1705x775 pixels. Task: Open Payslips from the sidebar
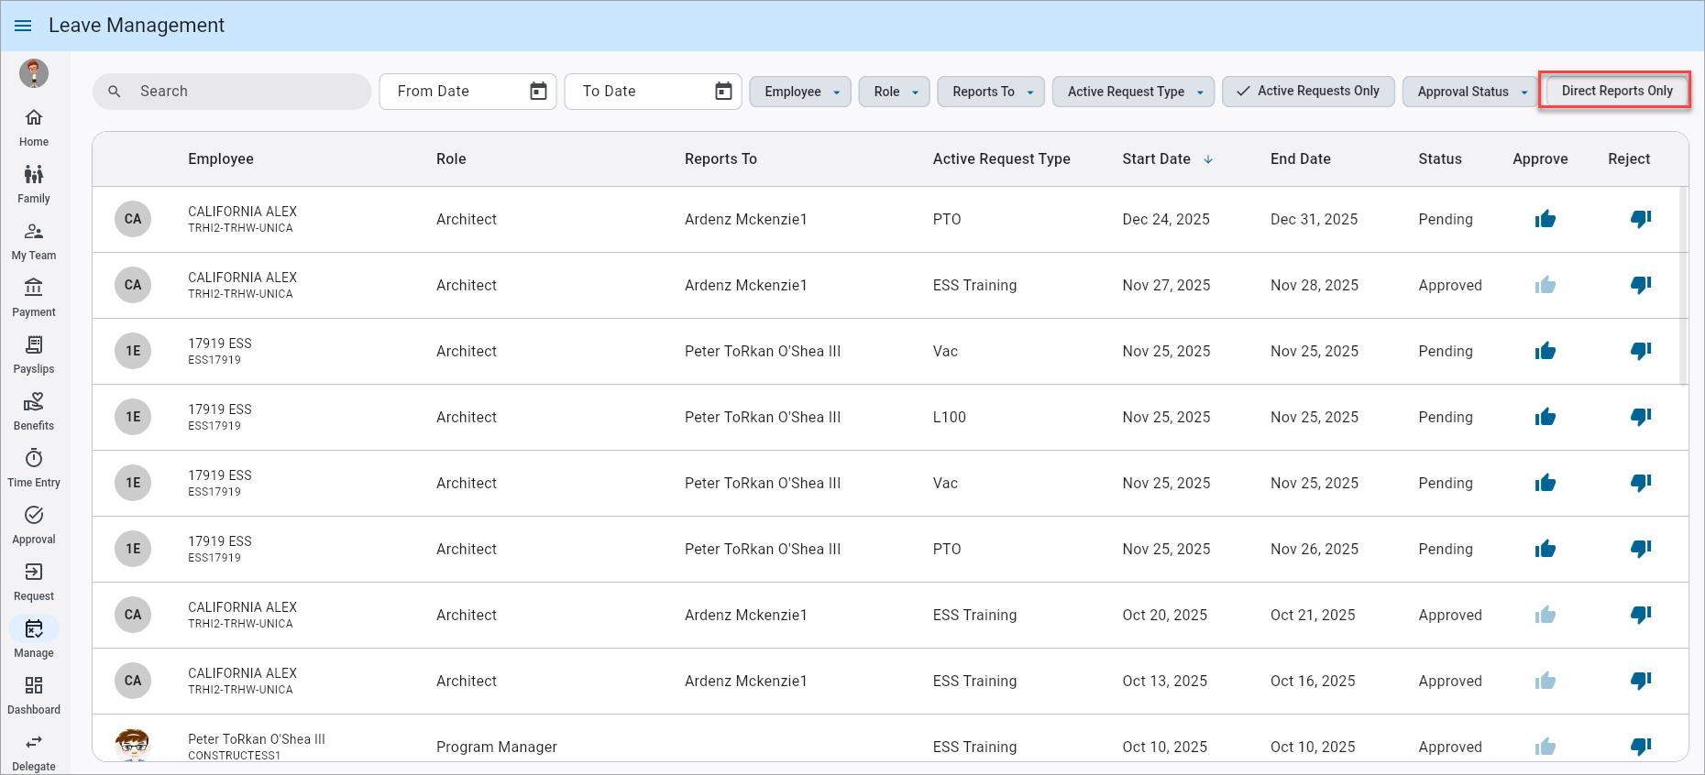[x=34, y=354]
